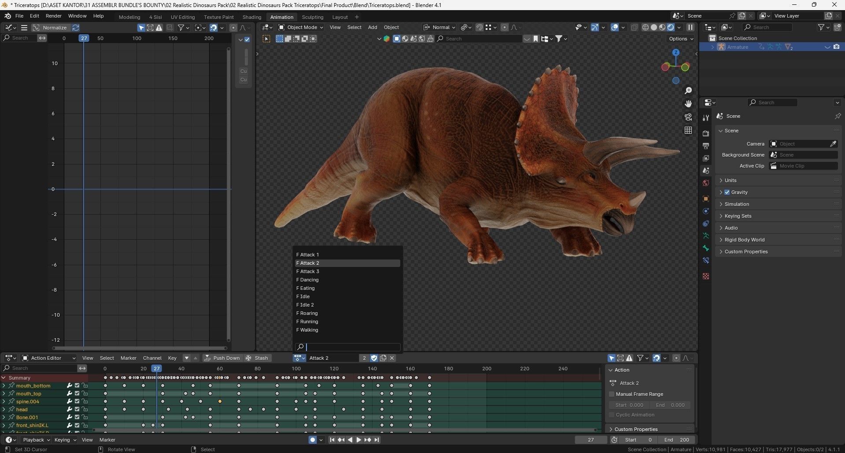Screen dimensions: 845x453
Task: Play the animation forward
Action: [358, 440]
